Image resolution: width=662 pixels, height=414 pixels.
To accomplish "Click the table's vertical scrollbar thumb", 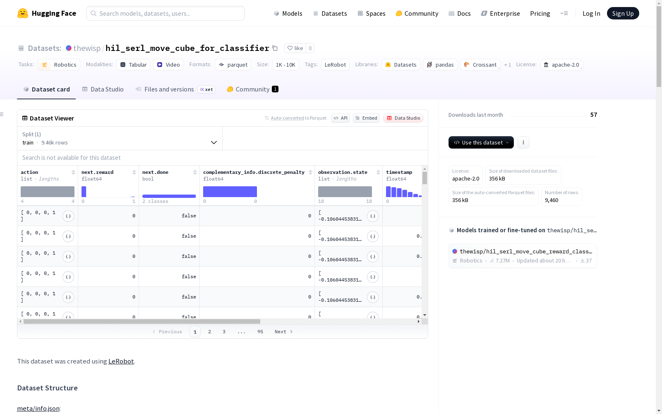I will coord(425,178).
